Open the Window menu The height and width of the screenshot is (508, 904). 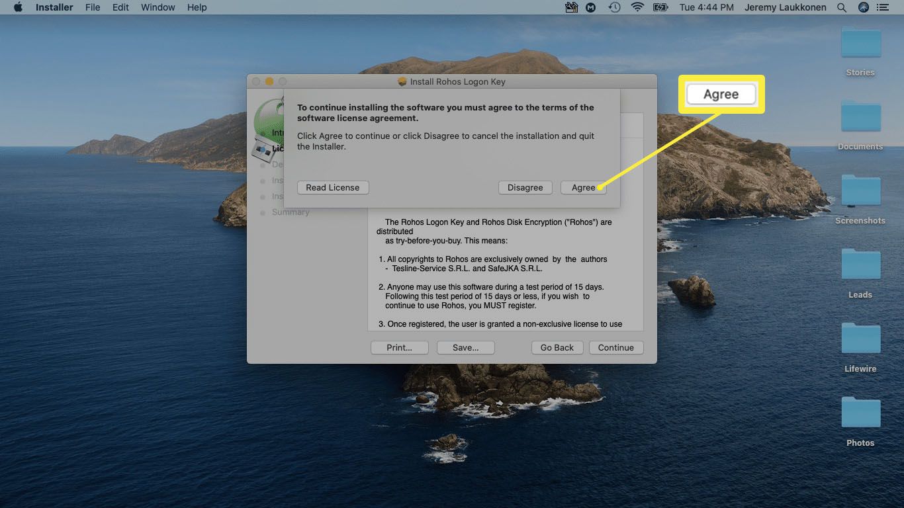tap(158, 7)
